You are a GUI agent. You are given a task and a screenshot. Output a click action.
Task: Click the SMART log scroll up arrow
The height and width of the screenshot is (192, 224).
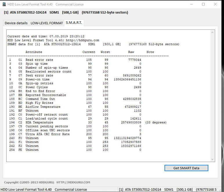tap(212, 33)
